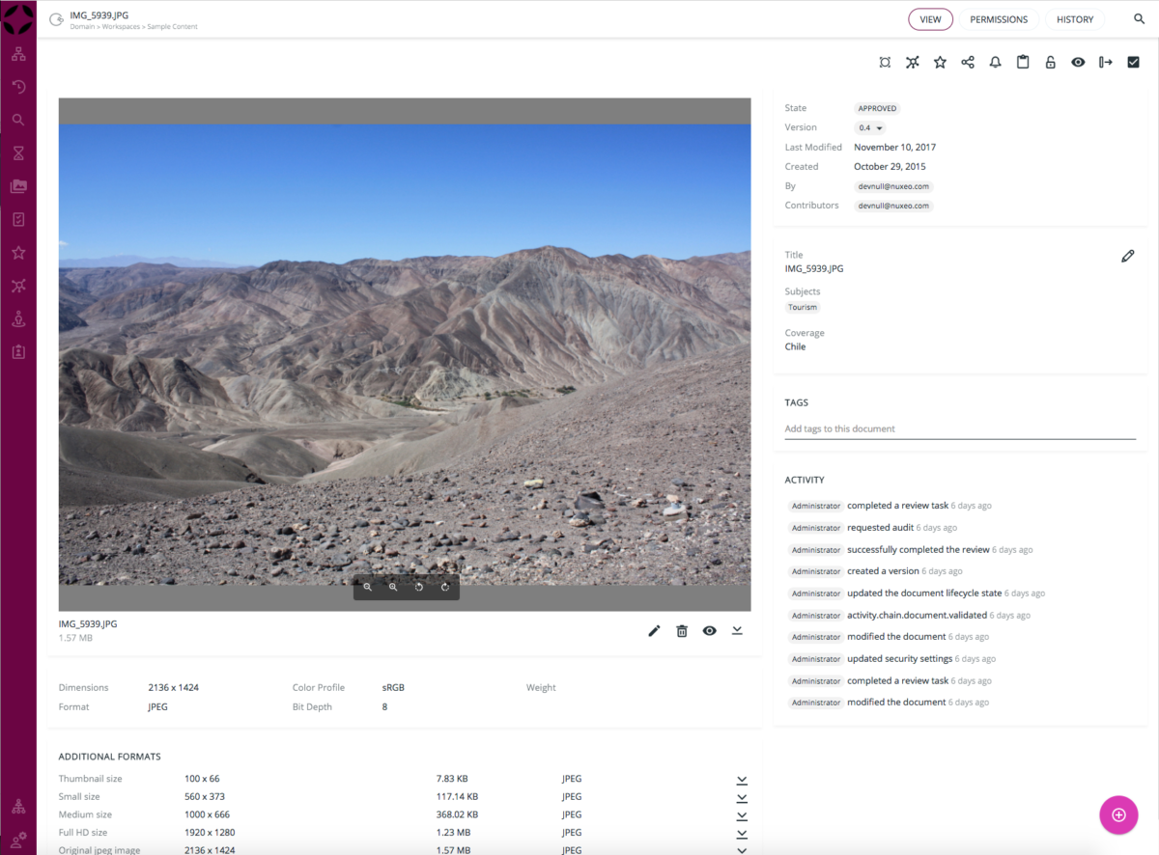Viewport: 1159px width, 855px height.
Task: Open the search icon in left sidebar
Action: (18, 121)
